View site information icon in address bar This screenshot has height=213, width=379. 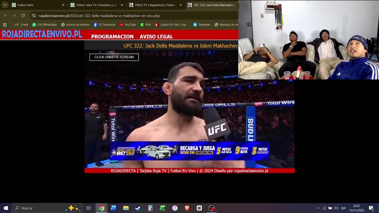(34, 16)
